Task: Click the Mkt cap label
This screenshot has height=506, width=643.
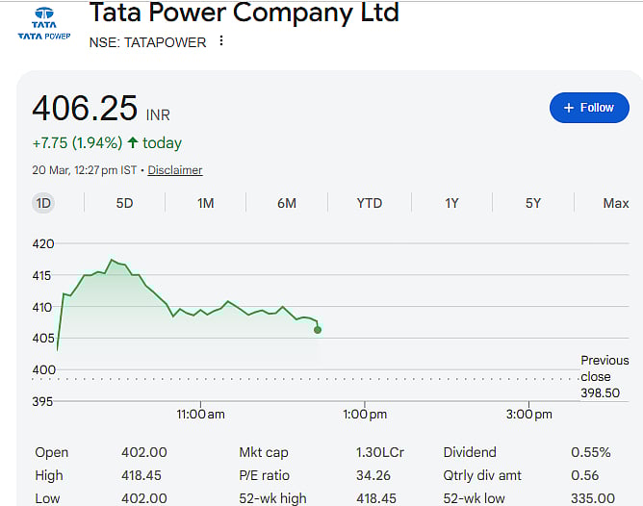Action: 263,452
